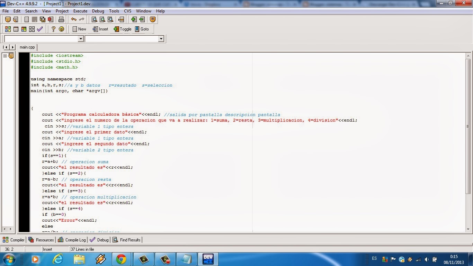Viewport: 473px width, 266px height.
Task: Open Google Chrome from the taskbar
Action: coord(121,259)
